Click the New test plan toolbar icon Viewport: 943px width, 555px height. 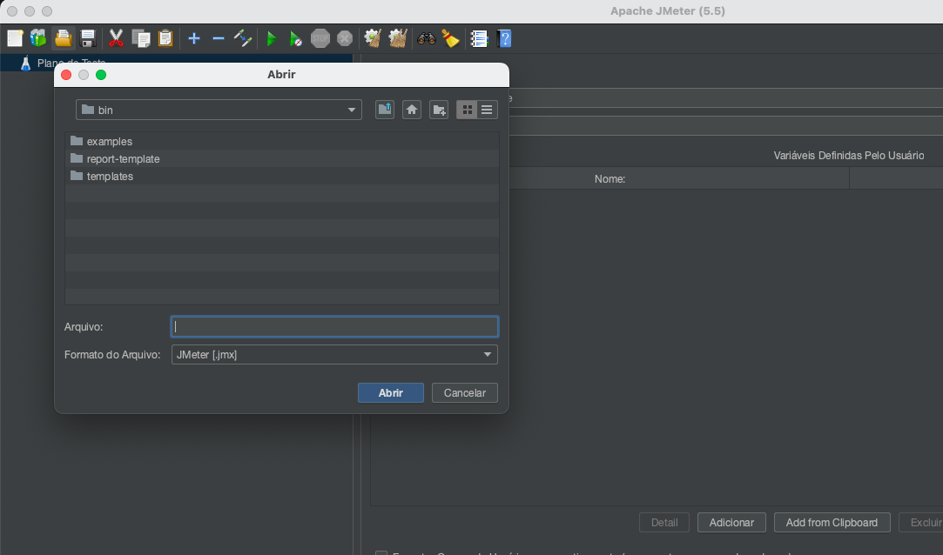[x=15, y=38]
